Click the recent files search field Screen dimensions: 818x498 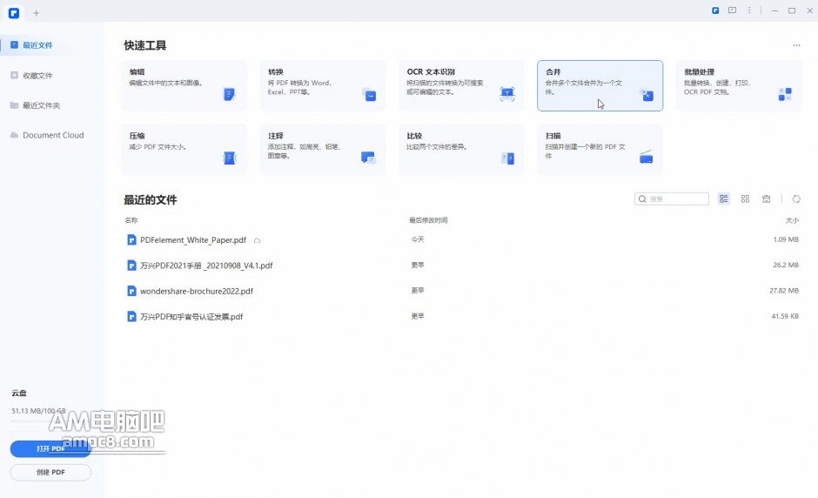(672, 199)
